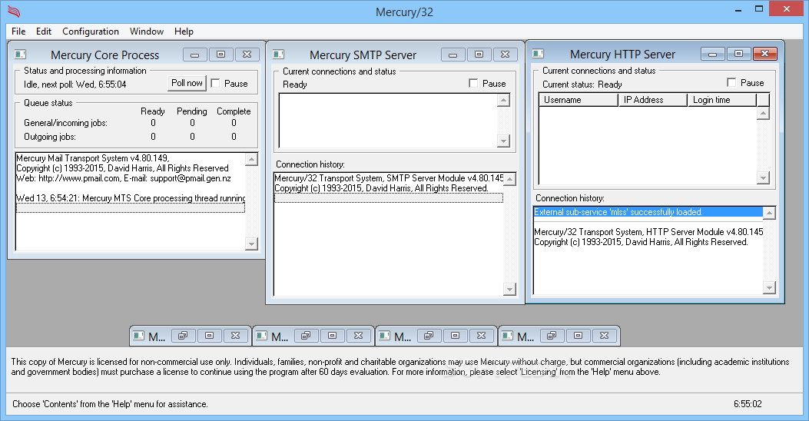This screenshot has height=421, width=809.
Task: Maximize the Mercury Core Process window
Action: [220, 55]
